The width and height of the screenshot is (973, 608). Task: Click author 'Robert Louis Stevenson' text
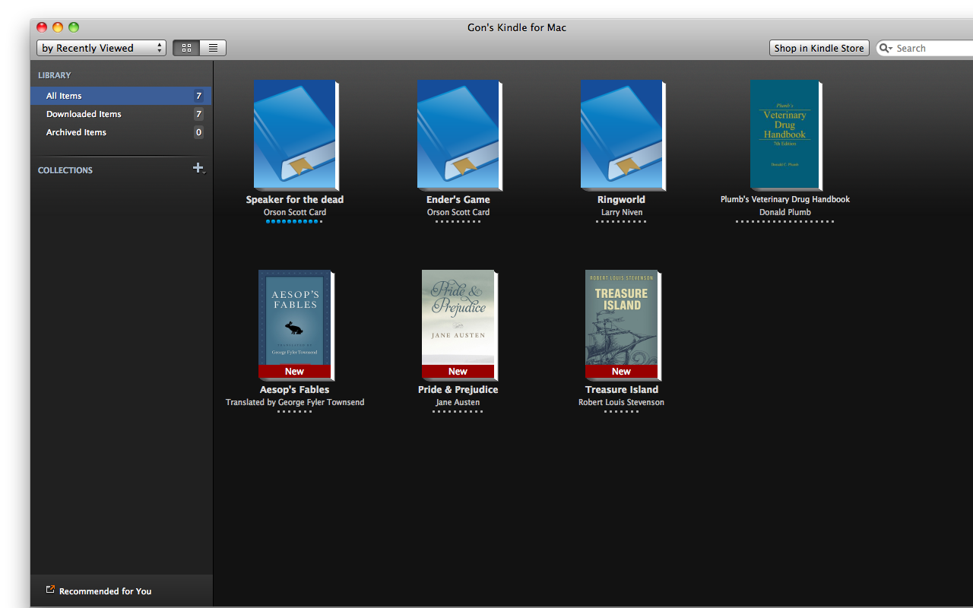(x=622, y=403)
